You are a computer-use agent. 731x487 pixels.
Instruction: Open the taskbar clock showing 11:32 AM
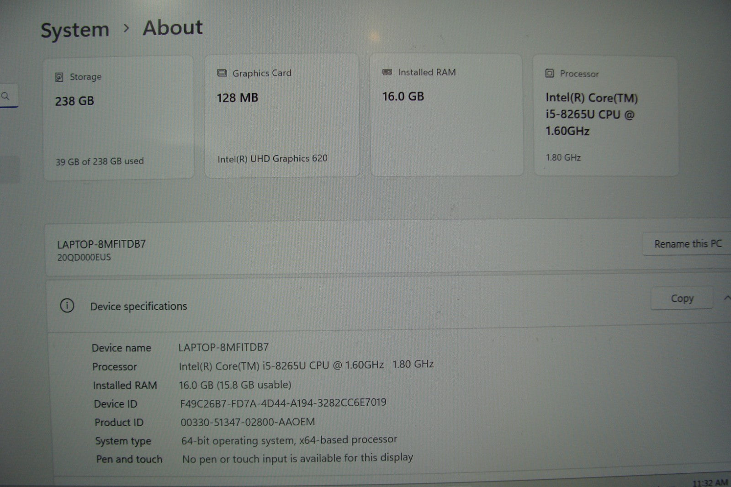click(x=710, y=482)
